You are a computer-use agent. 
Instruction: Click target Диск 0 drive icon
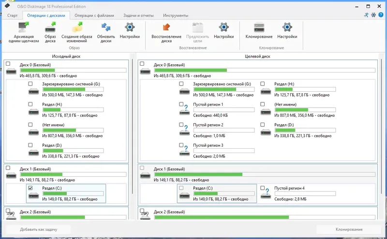coord(145,71)
